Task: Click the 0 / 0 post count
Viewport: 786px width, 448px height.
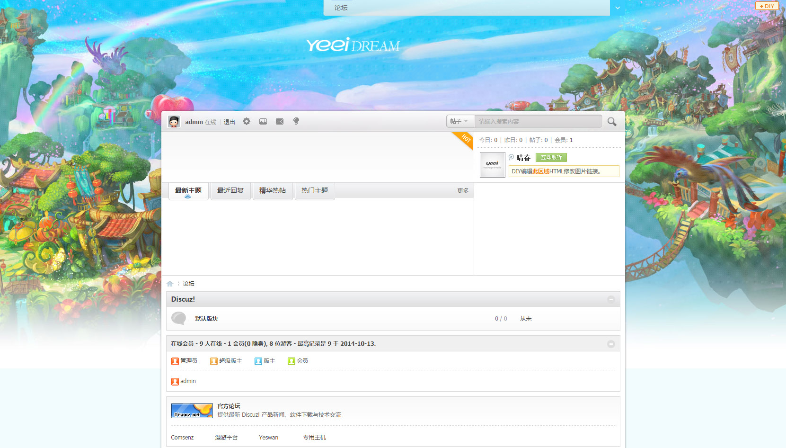Action: (x=501, y=319)
